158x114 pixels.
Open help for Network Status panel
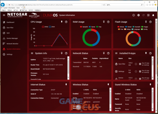pos(108,53)
